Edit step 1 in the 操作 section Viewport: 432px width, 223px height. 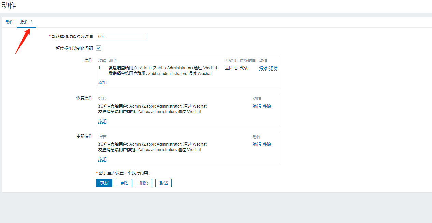click(x=263, y=68)
